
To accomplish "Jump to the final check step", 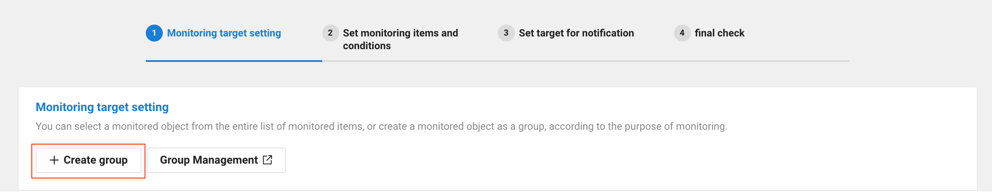I will pos(719,33).
